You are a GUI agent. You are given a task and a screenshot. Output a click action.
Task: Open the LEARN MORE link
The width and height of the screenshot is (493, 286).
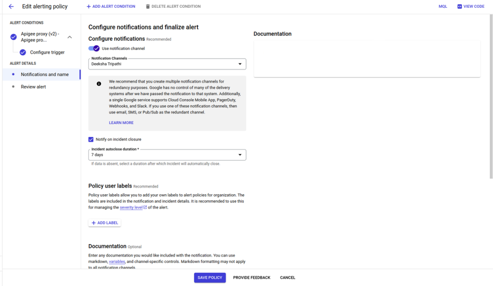(120, 122)
